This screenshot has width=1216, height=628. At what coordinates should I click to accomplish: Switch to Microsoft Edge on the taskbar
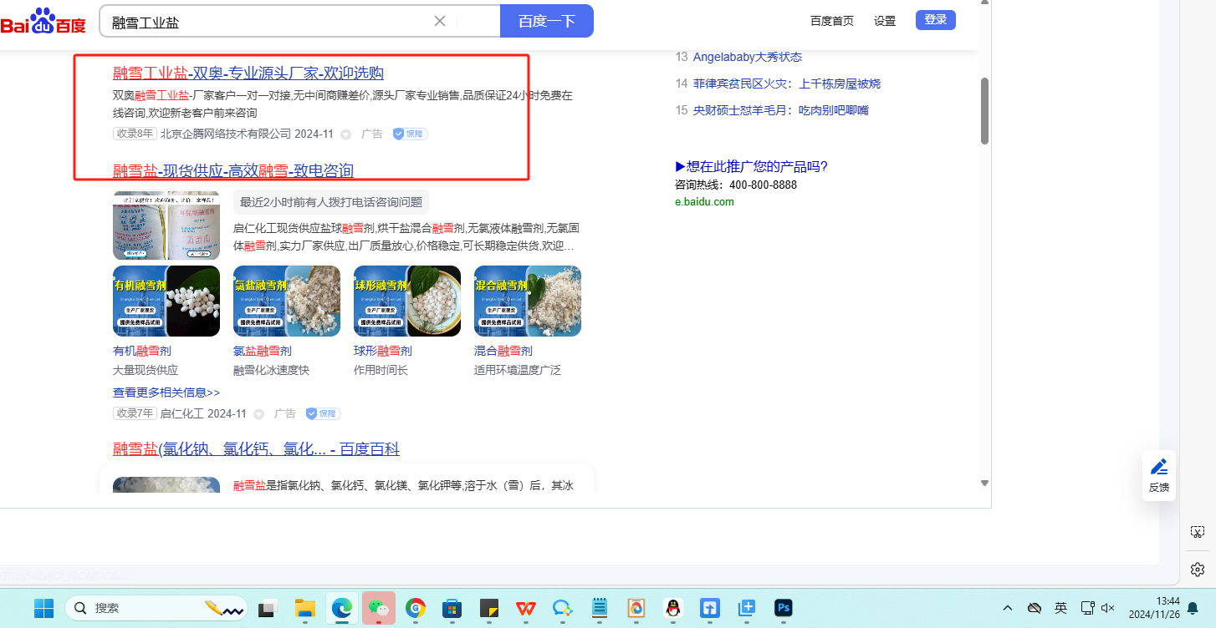pos(341,608)
